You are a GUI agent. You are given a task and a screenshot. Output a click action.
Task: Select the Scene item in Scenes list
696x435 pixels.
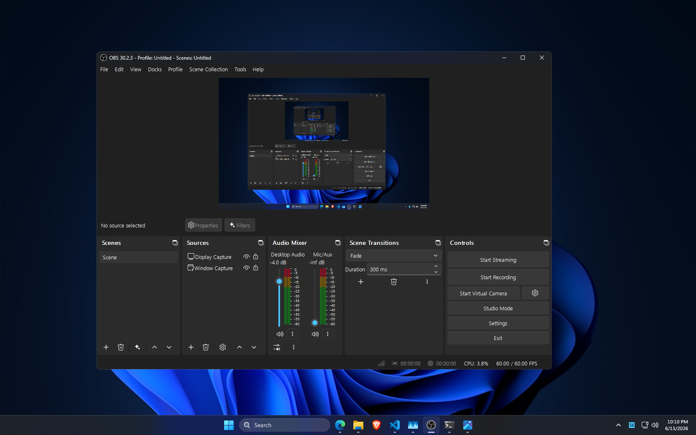pos(138,257)
